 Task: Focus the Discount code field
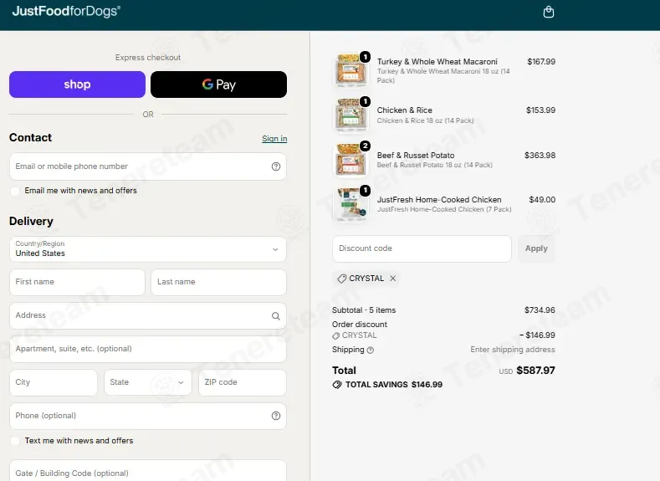coord(422,248)
